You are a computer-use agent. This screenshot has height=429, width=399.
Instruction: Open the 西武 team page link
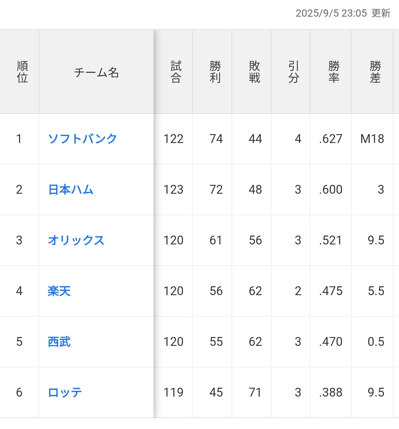click(59, 342)
